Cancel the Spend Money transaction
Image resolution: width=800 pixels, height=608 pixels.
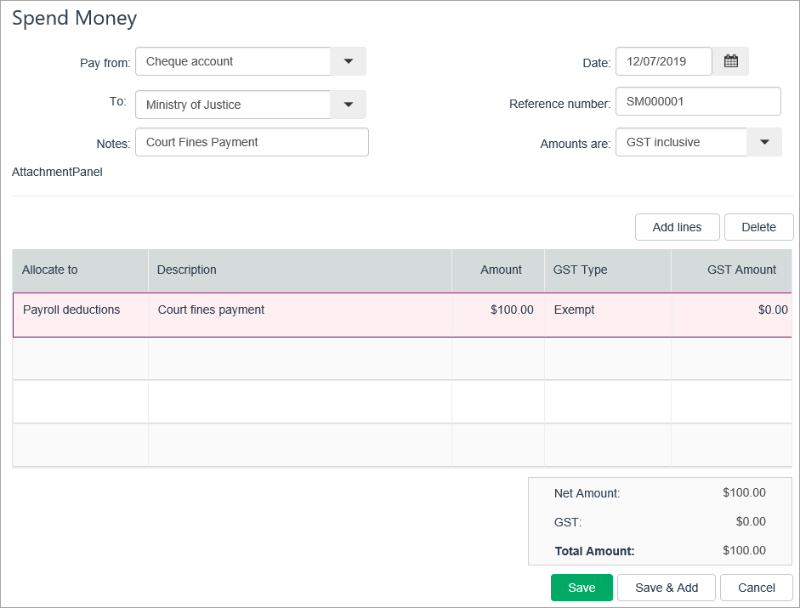pyautogui.click(x=756, y=588)
